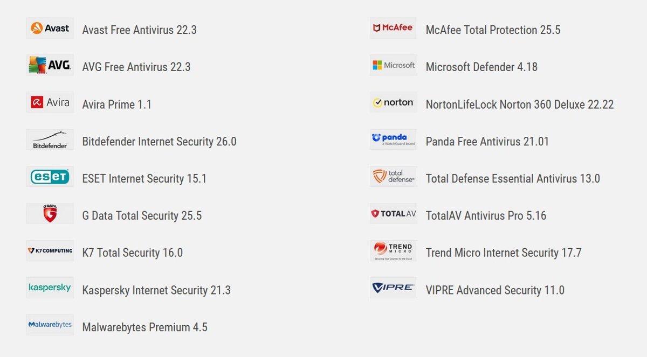The image size is (647, 357).
Task: Click the VIPRE logo icon
Action: pyautogui.click(x=394, y=288)
